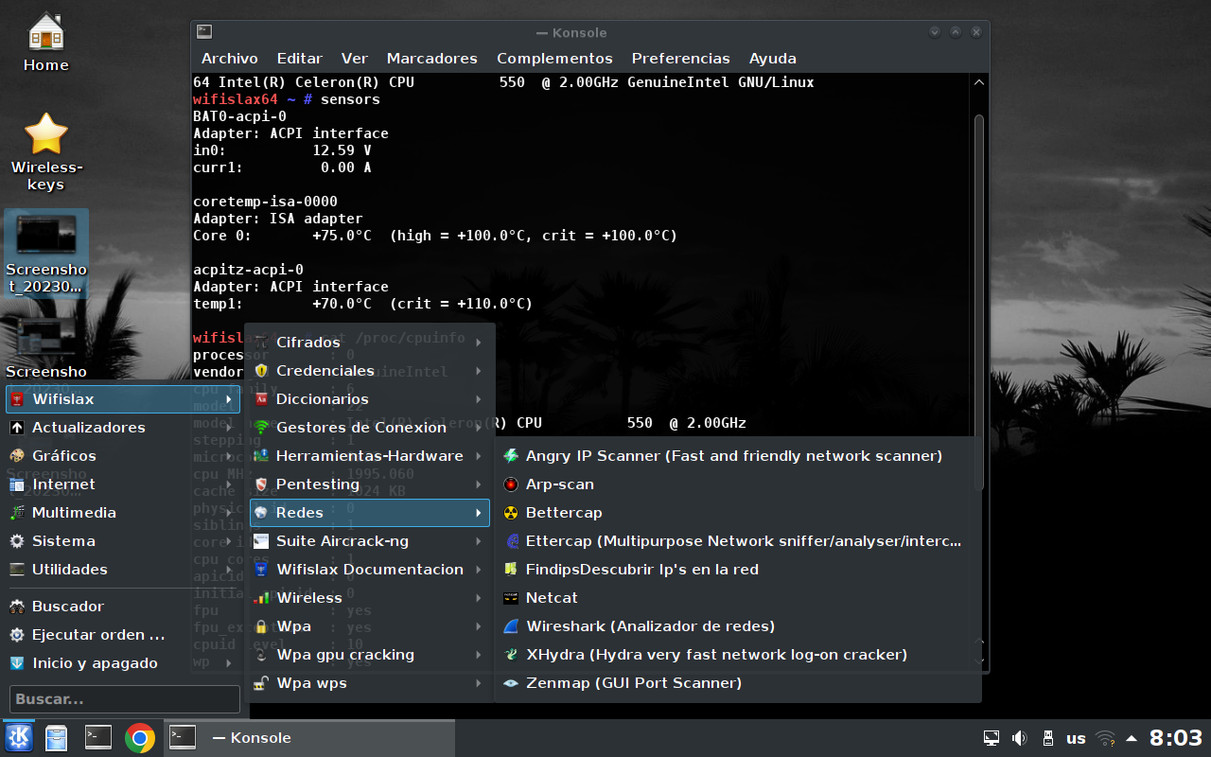
Task: Click the display icon in system tray
Action: pos(992,738)
